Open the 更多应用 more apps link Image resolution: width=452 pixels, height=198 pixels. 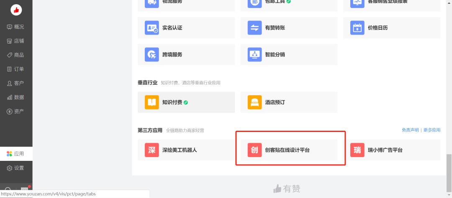[432, 130]
